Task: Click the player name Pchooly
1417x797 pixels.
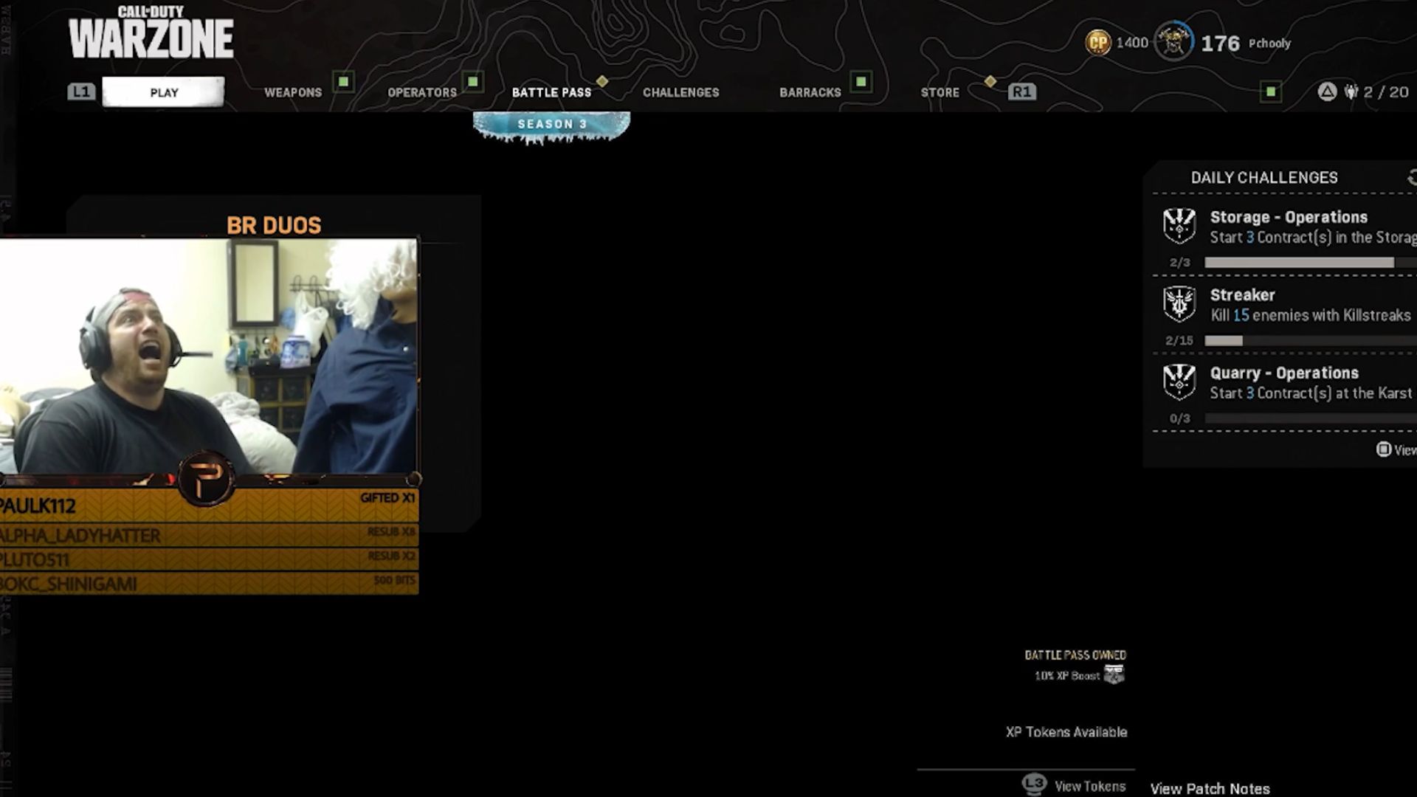Action: pos(1269,44)
